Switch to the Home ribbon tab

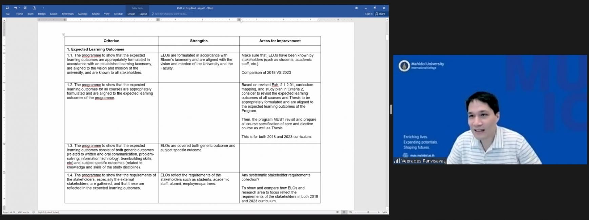pos(20,14)
